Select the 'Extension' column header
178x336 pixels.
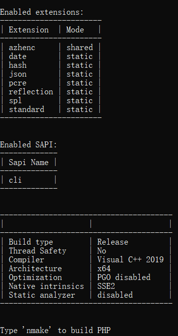[x=29, y=29]
